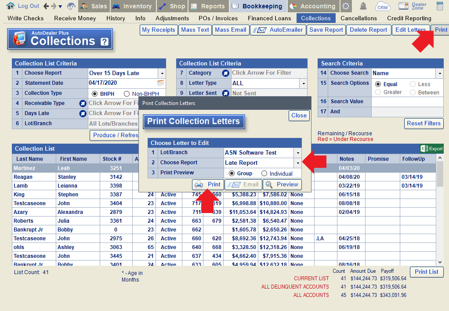This screenshot has width=449, height=311.
Task: Click the Excel Export icon
Action: click(431, 148)
